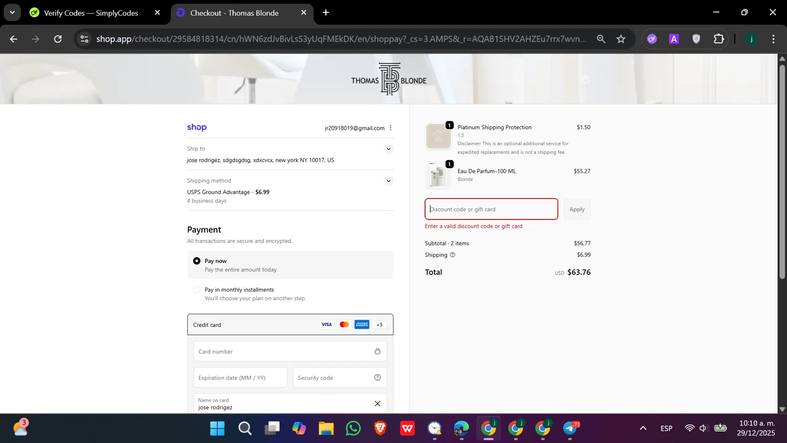Open WPS Office from the taskbar
The image size is (787, 443).
click(x=408, y=429)
